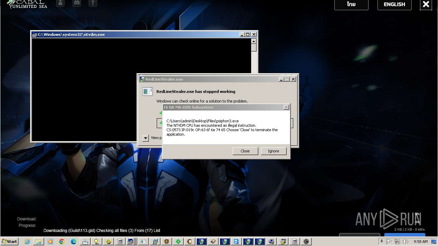The width and height of the screenshot is (438, 246).
Task: Dismiss the MS-DOS Subsystem dialog with X
Action: pyautogui.click(x=286, y=107)
